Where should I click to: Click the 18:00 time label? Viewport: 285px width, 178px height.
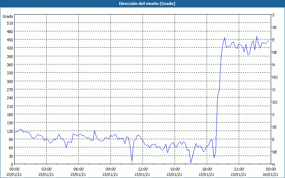207,169
